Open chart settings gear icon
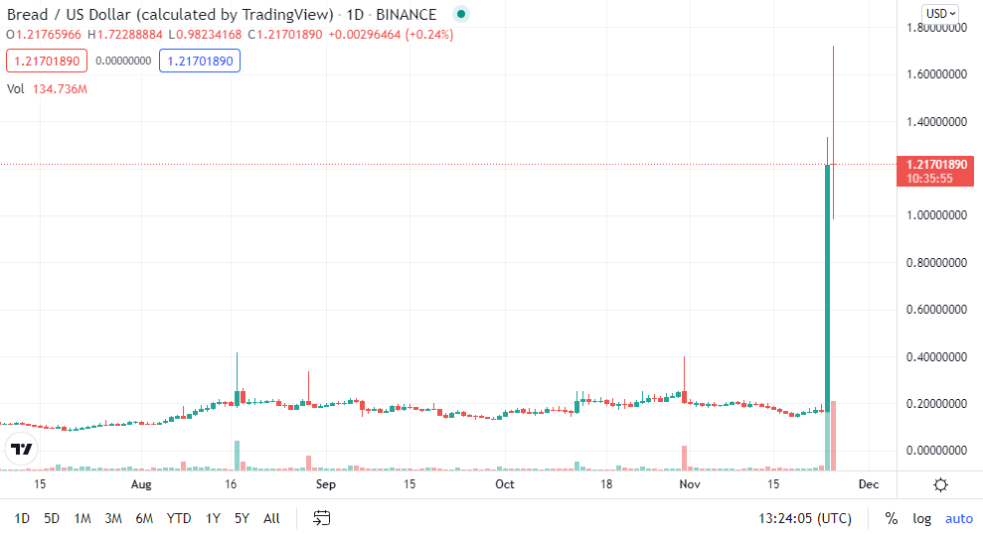The image size is (983, 535). [940, 484]
